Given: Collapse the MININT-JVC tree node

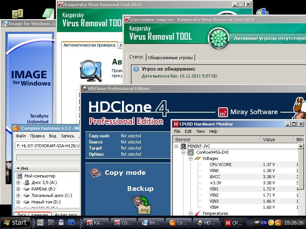Looking at the screenshot, I should (176, 146).
